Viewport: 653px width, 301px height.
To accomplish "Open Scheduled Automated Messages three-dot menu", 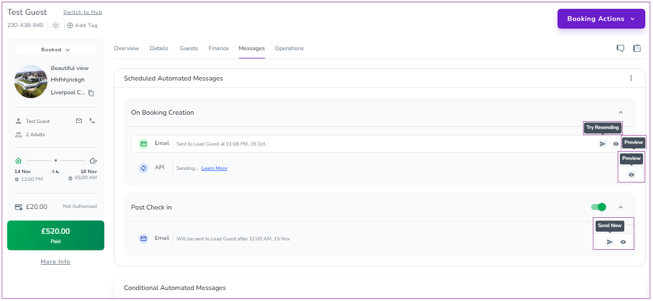I will (x=631, y=78).
